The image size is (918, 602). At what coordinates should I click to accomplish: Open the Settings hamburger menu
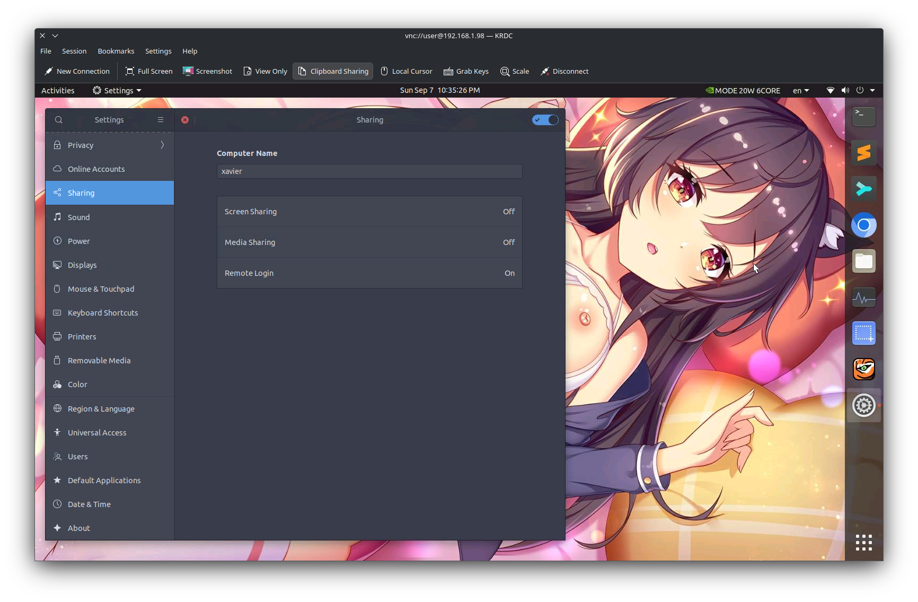(x=161, y=120)
